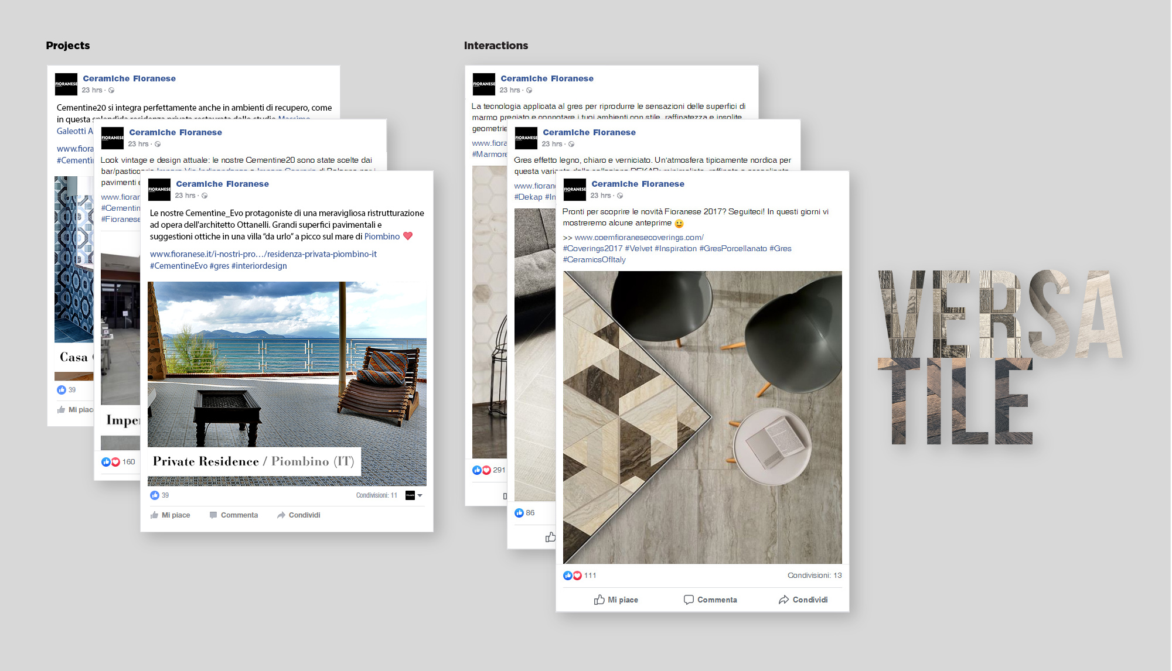Click red heart emoji after Piombino

tap(408, 236)
